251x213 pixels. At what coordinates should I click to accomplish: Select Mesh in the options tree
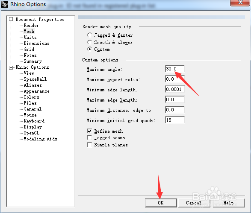pos(29,31)
